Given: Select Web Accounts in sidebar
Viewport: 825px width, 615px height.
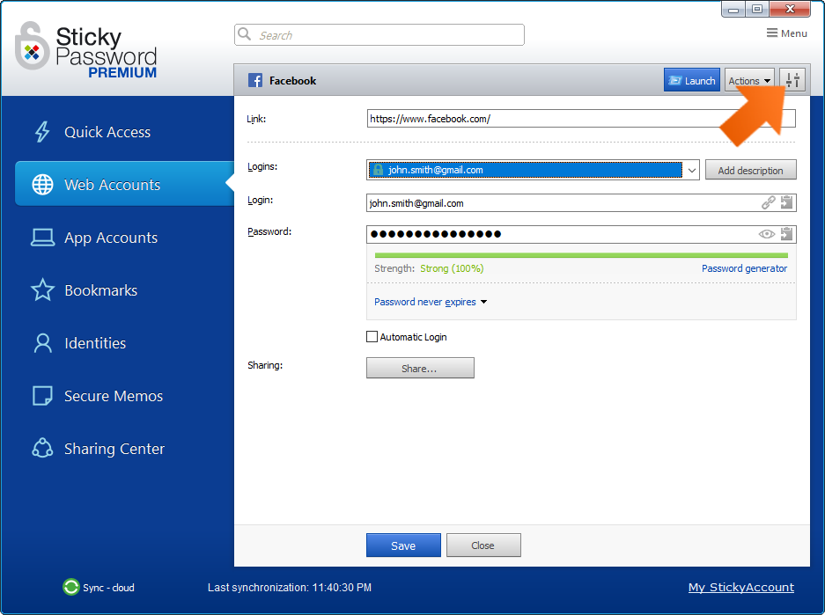Looking at the screenshot, I should pyautogui.click(x=124, y=184).
